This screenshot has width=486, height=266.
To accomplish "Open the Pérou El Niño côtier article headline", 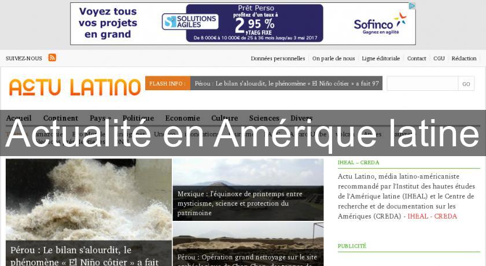I will (84, 256).
